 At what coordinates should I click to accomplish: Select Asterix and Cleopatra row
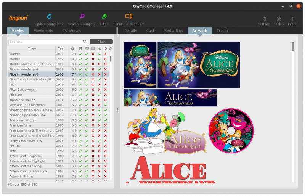59,156
